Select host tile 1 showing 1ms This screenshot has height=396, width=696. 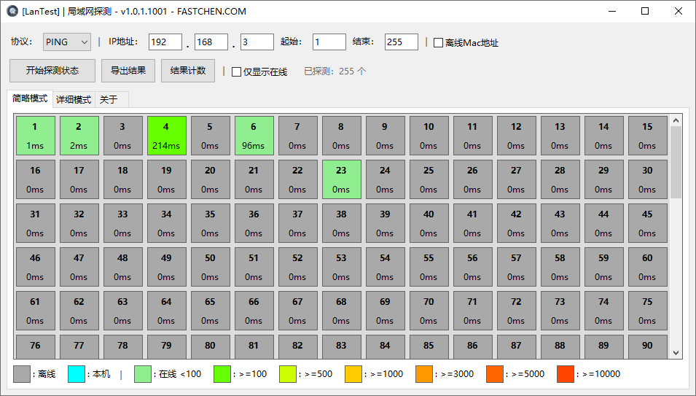pyautogui.click(x=35, y=135)
